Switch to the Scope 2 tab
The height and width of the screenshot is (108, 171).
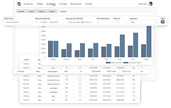click(42, 11)
